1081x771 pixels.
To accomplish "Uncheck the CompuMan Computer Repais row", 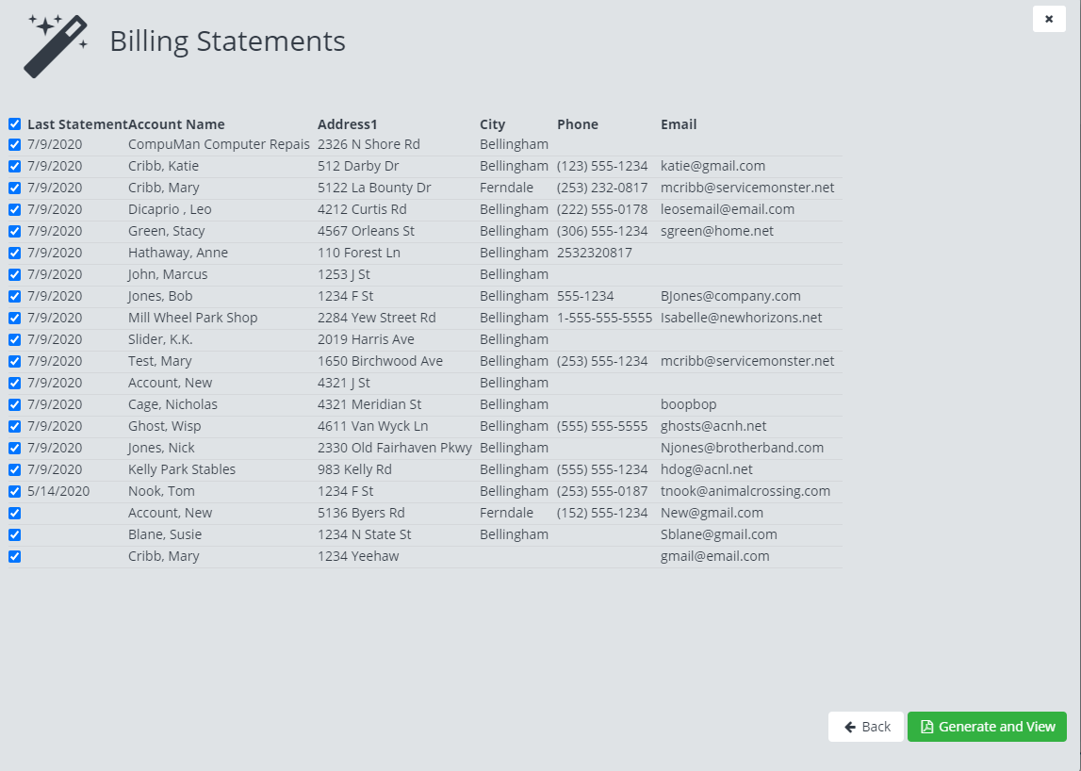I will 14,145.
